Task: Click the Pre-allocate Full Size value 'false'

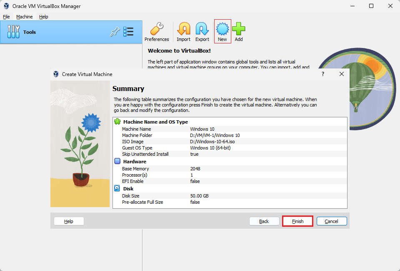Action: [x=195, y=202]
